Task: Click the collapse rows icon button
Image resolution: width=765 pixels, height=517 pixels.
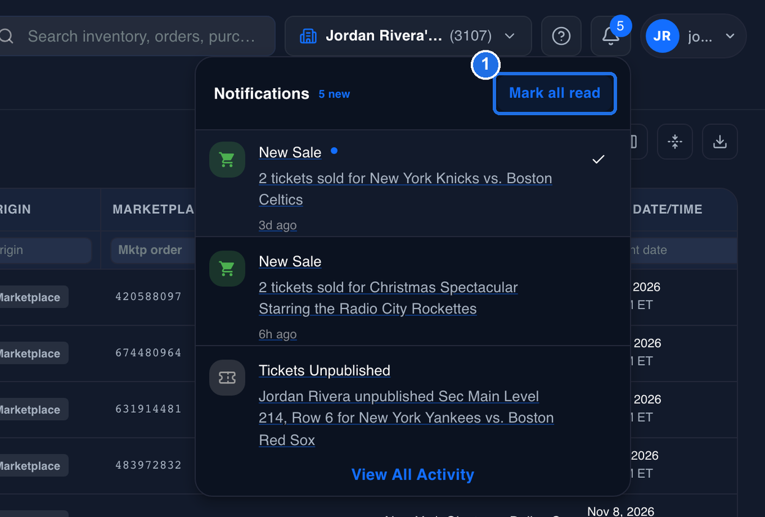Action: click(x=675, y=142)
